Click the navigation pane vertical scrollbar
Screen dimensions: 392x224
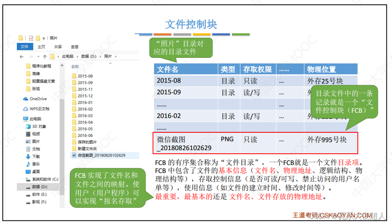[62, 147]
